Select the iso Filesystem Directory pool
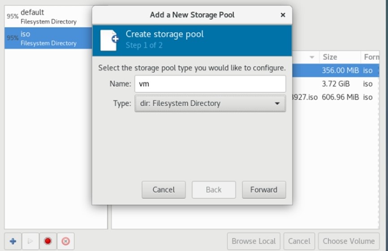This screenshot has width=388, height=251. pos(48,38)
